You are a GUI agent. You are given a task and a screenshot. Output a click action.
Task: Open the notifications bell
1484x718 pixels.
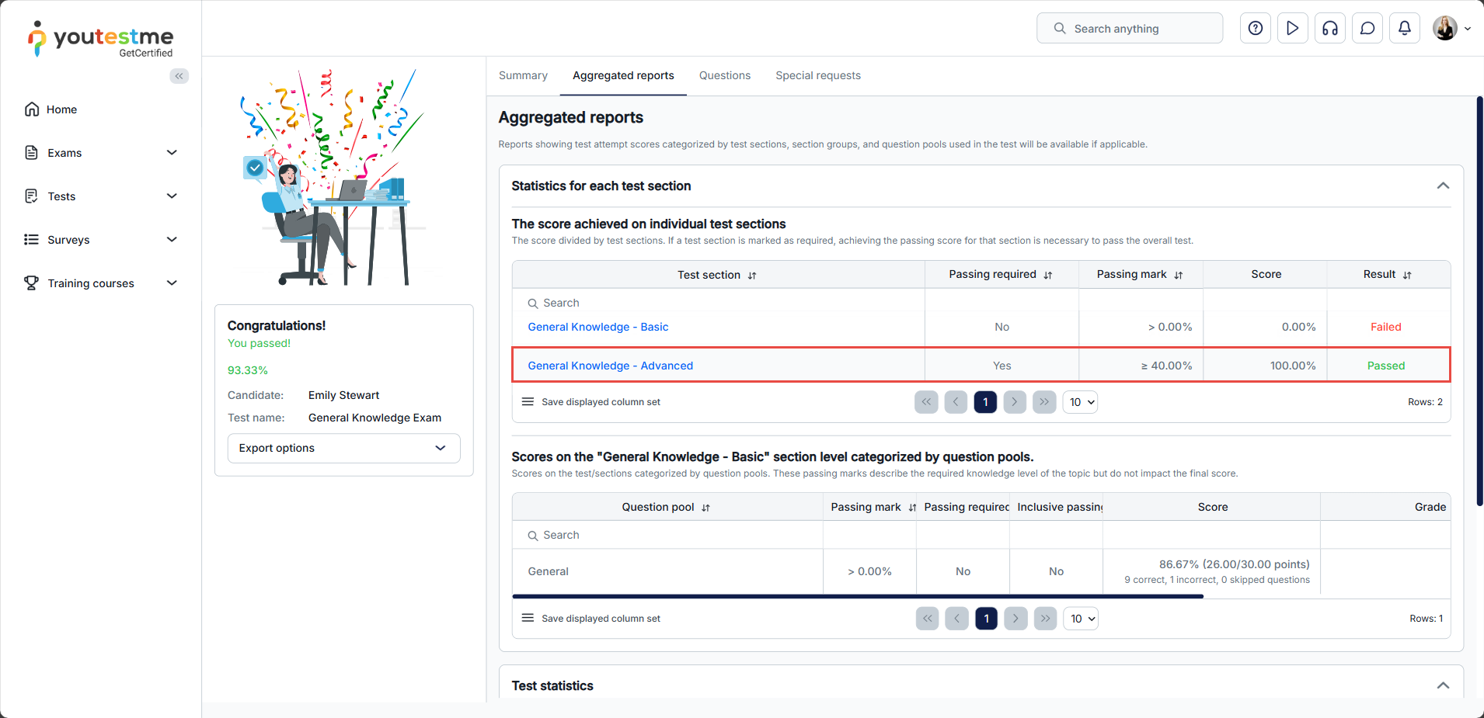[x=1405, y=29]
